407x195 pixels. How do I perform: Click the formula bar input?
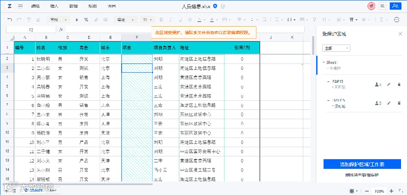[x=185, y=30]
